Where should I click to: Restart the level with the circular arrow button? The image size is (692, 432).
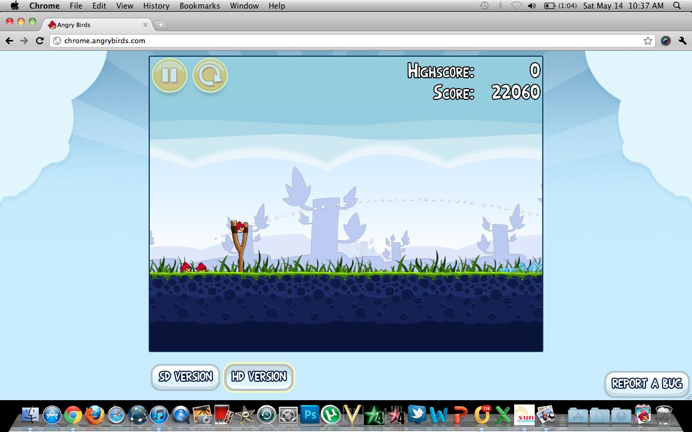tap(210, 76)
